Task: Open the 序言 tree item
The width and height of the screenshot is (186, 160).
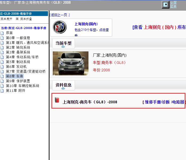Action: pyautogui.click(x=9, y=33)
